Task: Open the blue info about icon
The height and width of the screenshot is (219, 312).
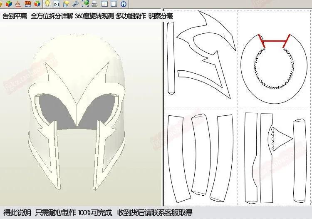Action: [x=124, y=4]
